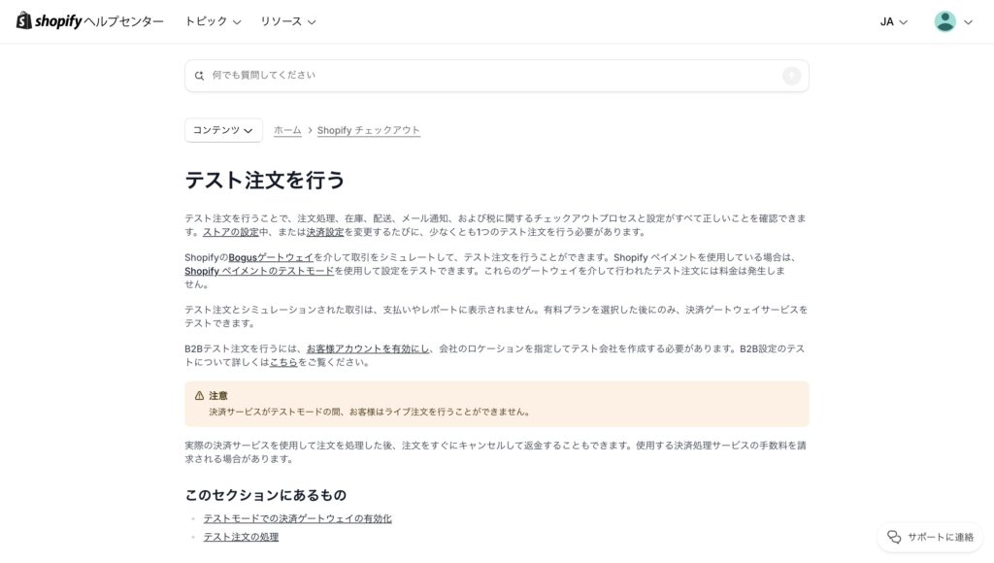Open the JA language selector
994x563 pixels.
(x=893, y=21)
